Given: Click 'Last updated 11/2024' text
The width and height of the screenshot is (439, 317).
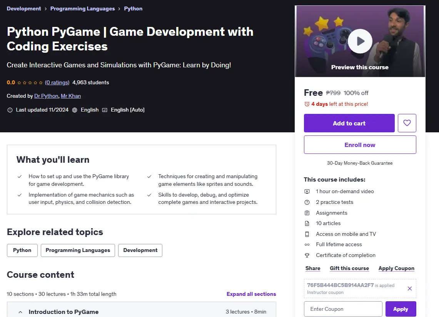Looking at the screenshot, I should pyautogui.click(x=42, y=110).
